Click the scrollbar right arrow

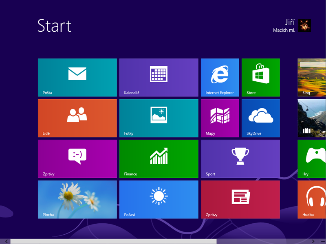pos(313,241)
